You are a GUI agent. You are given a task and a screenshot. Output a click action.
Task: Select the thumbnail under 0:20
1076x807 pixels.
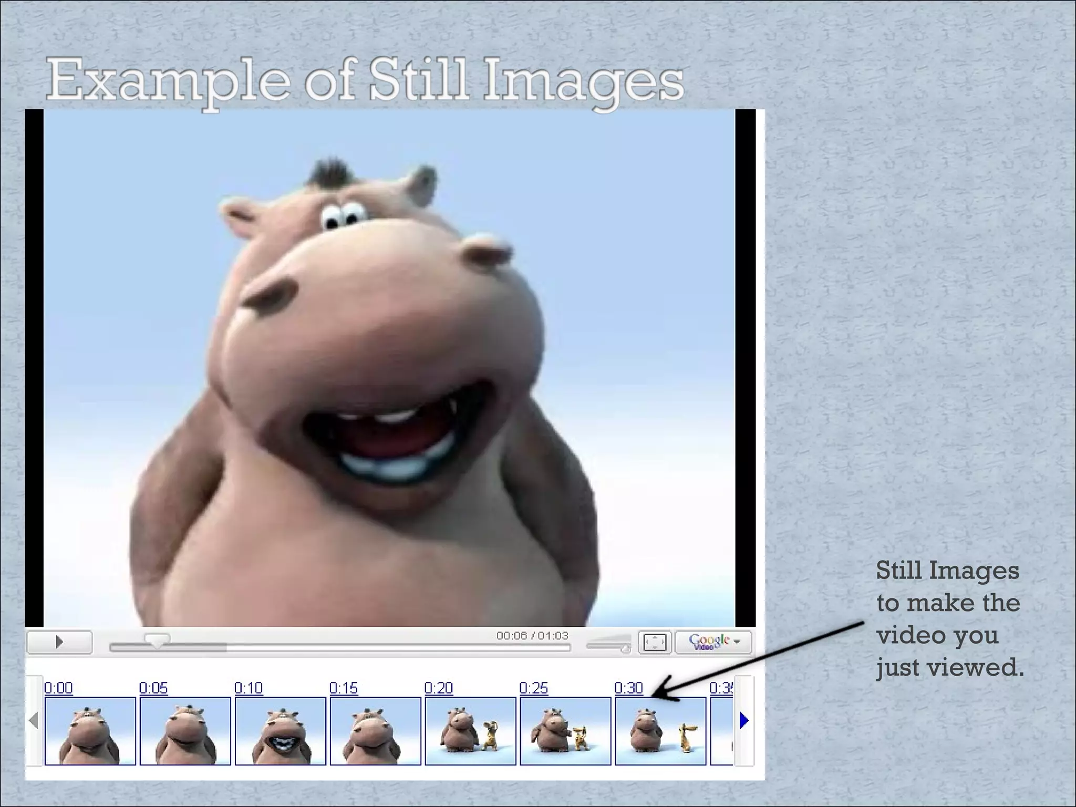pyautogui.click(x=471, y=731)
